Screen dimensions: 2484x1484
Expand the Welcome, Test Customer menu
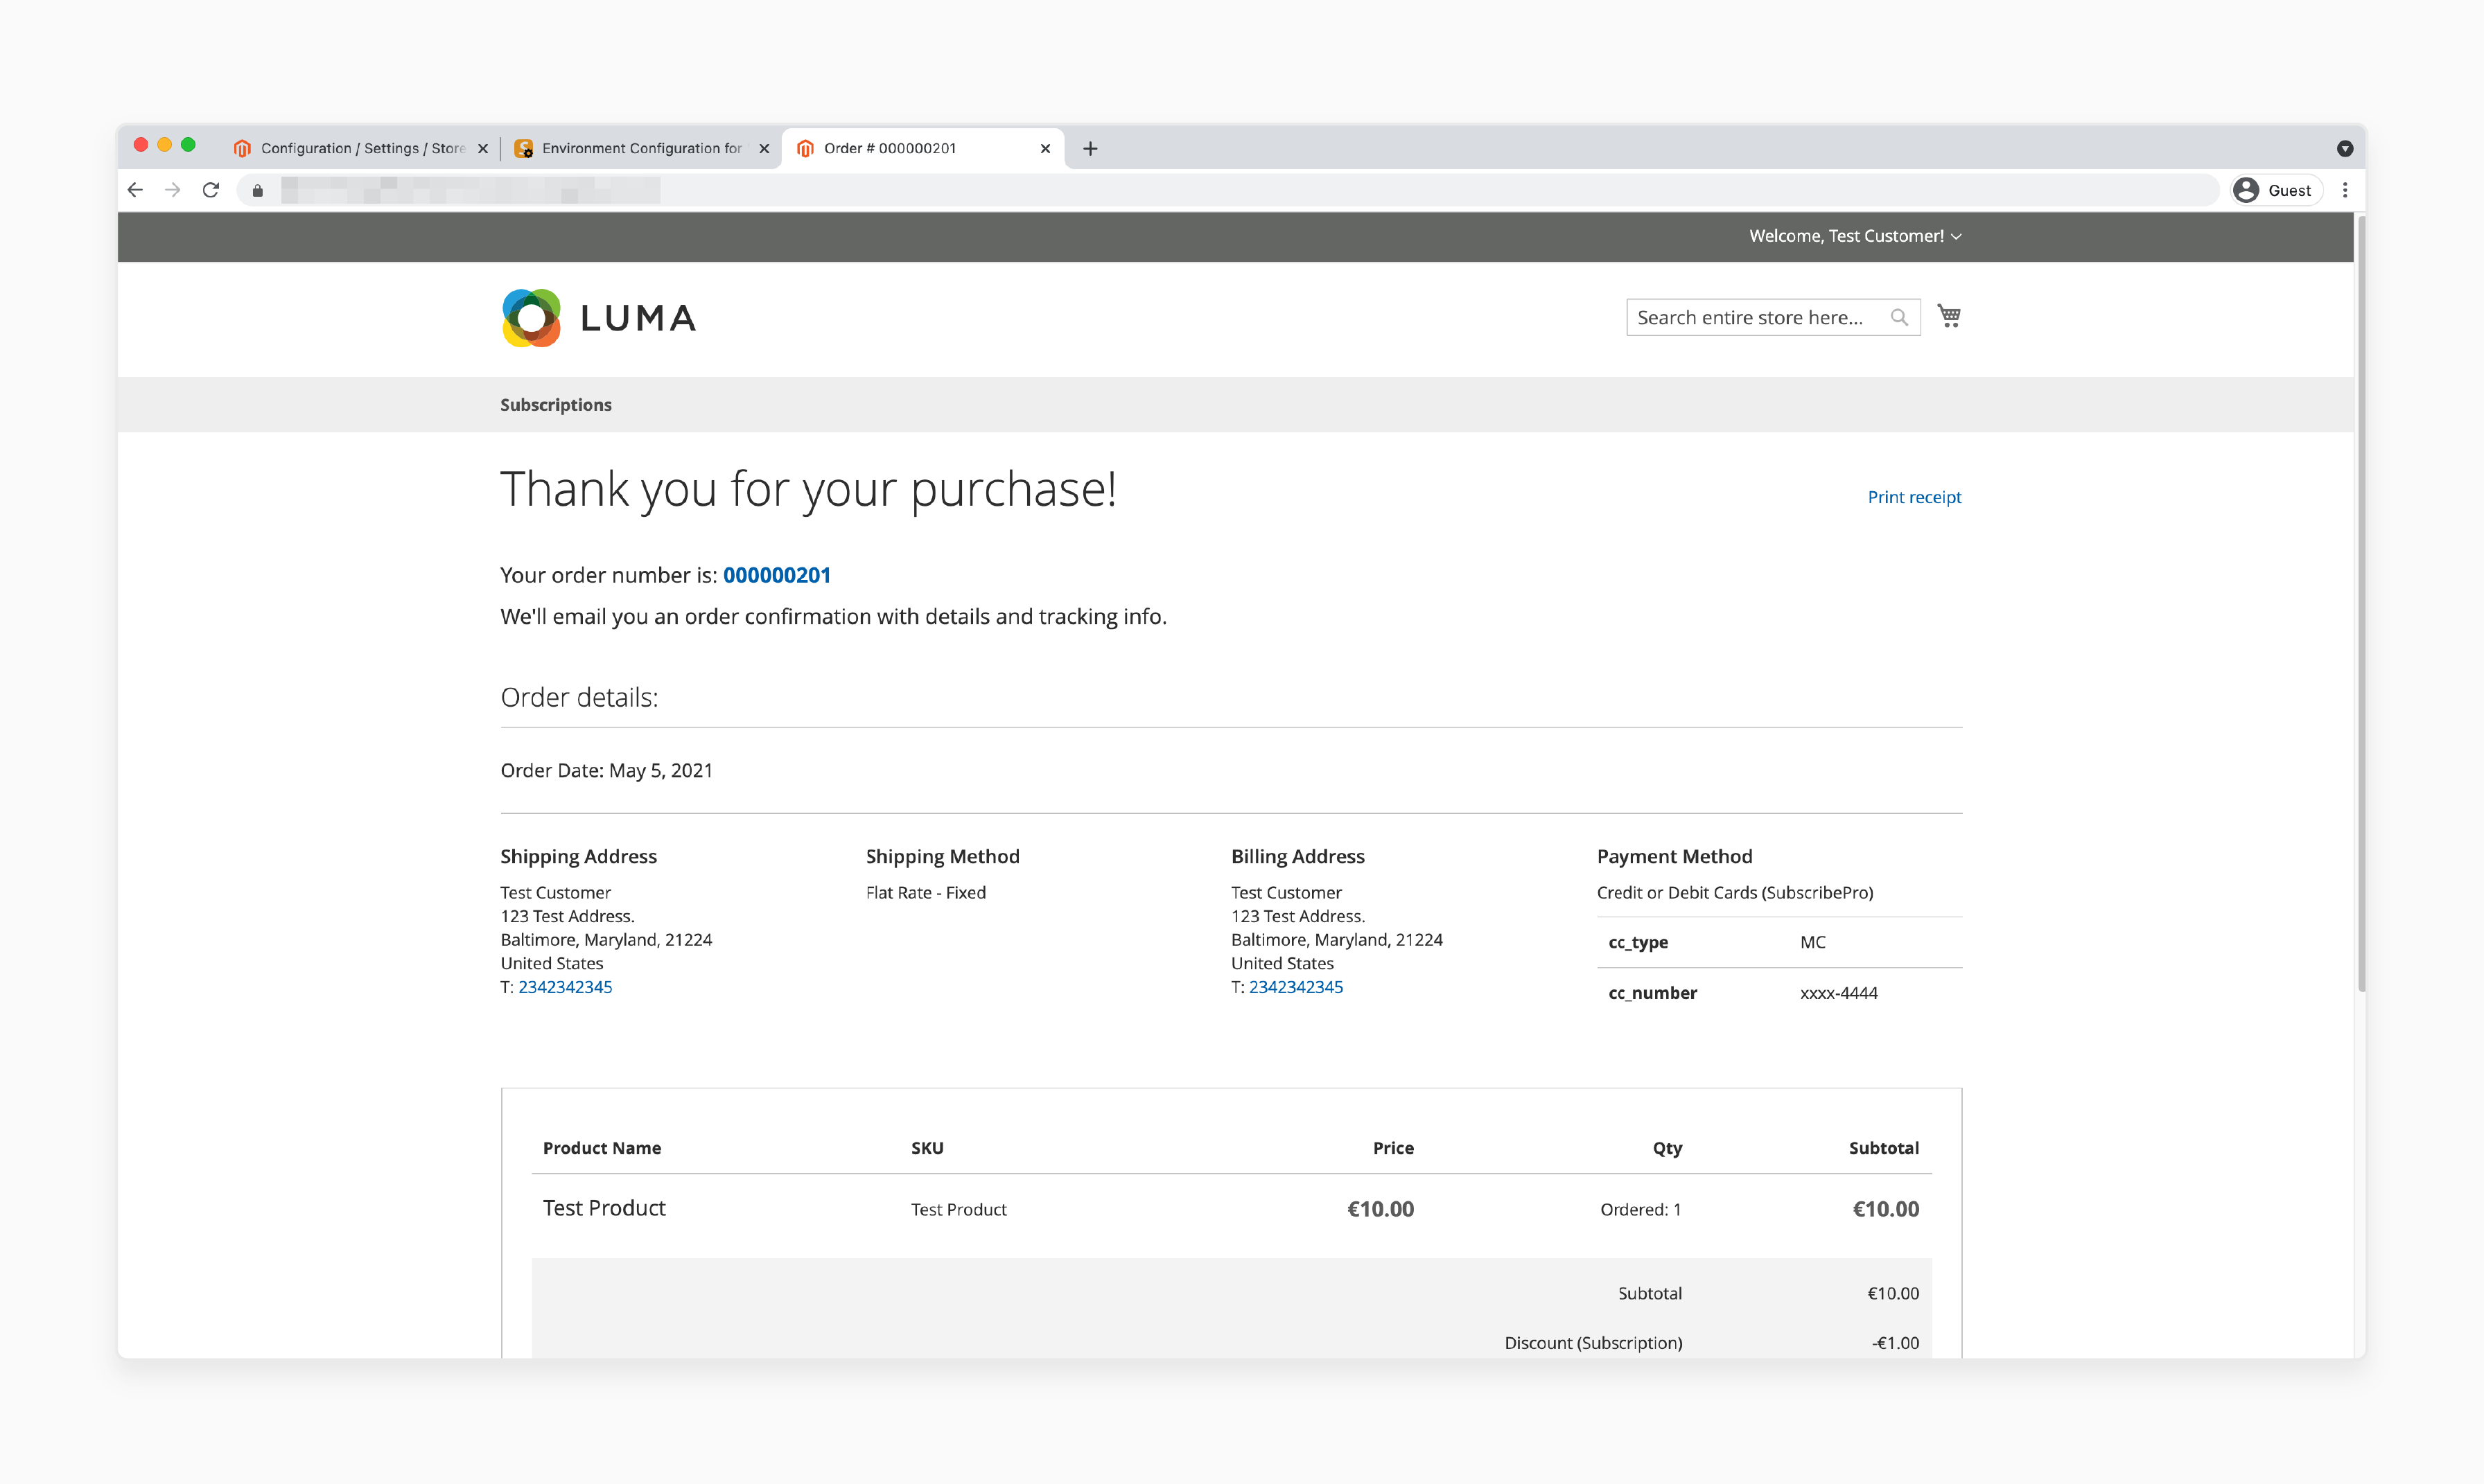1855,236
